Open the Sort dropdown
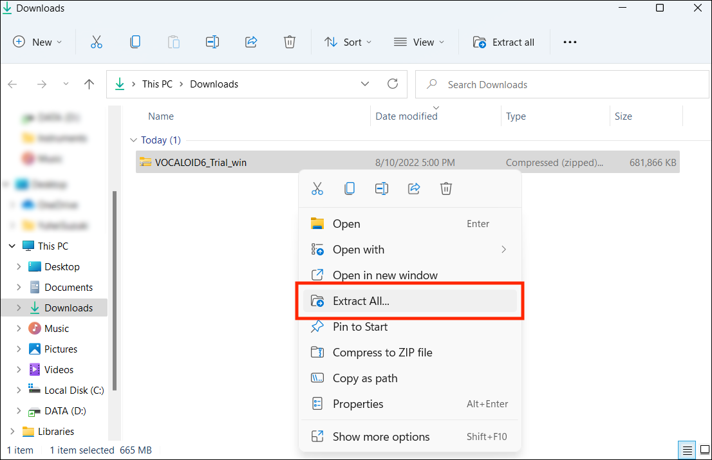 (x=348, y=42)
